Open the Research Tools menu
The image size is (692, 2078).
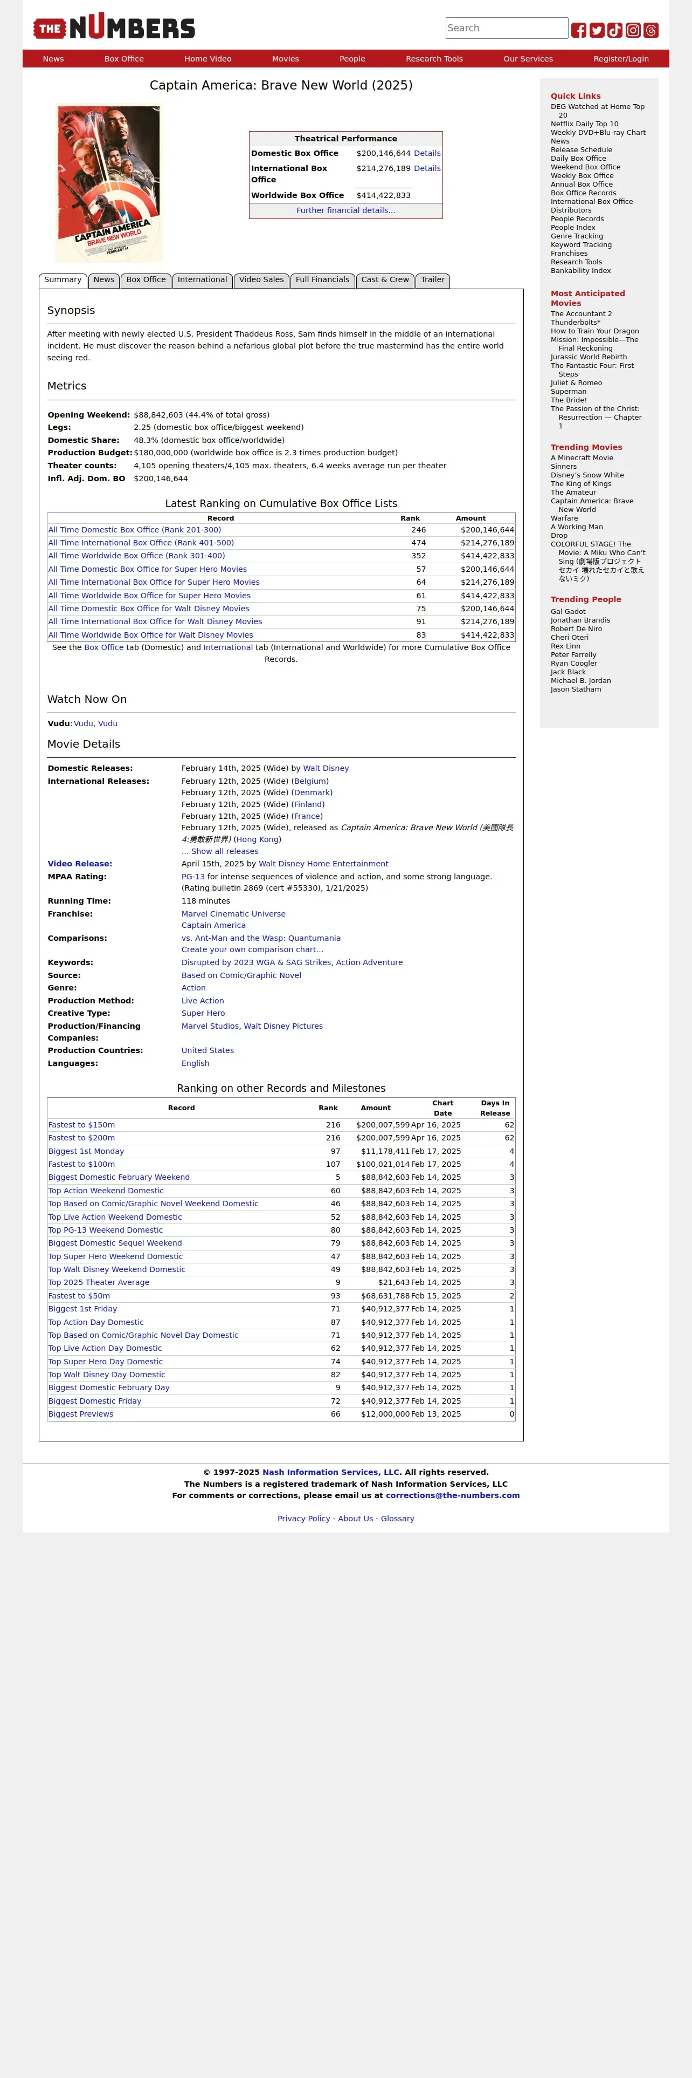click(434, 59)
